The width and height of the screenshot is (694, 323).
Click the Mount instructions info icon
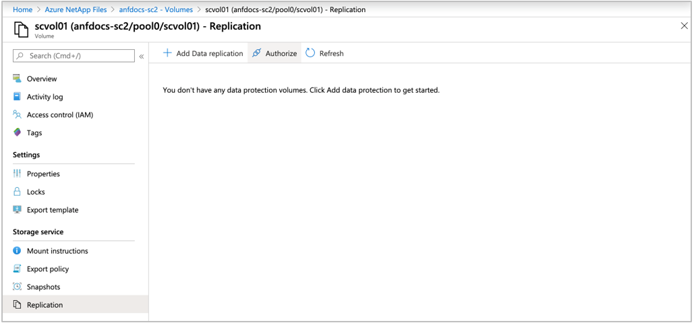(18, 250)
